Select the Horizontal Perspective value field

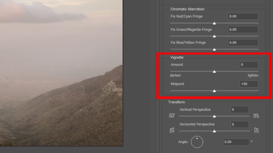point(239,124)
